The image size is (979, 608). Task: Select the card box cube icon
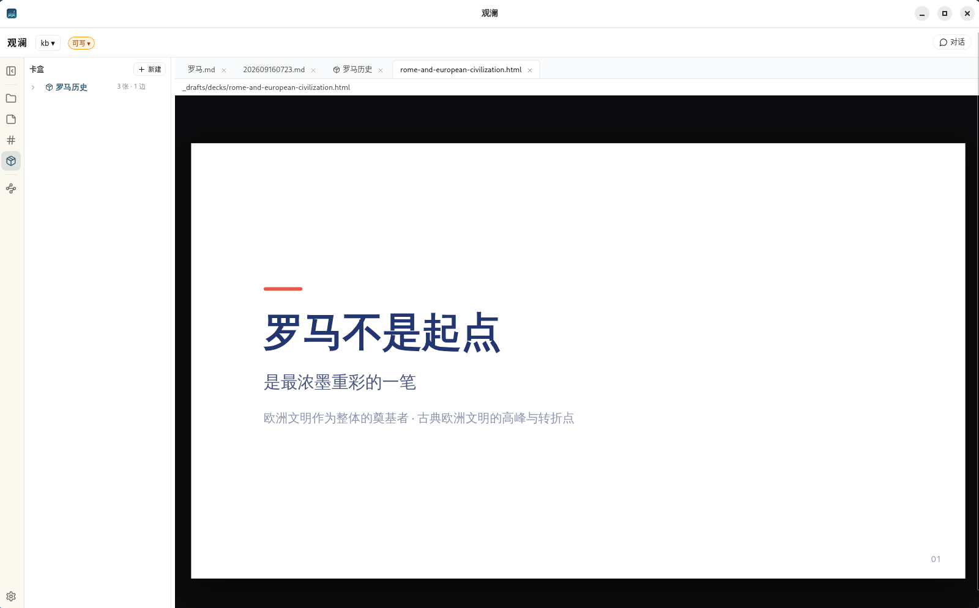point(11,161)
